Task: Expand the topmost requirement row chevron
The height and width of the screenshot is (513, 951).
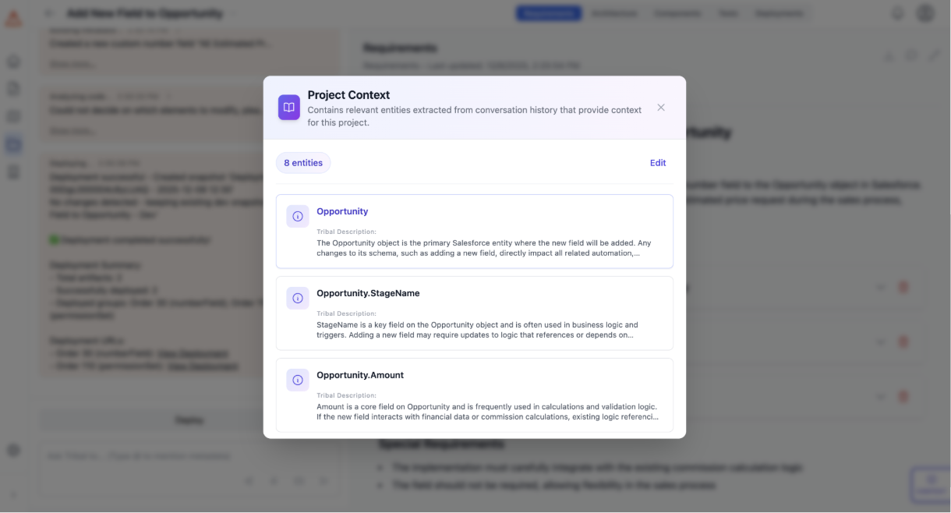Action: pyautogui.click(x=880, y=287)
